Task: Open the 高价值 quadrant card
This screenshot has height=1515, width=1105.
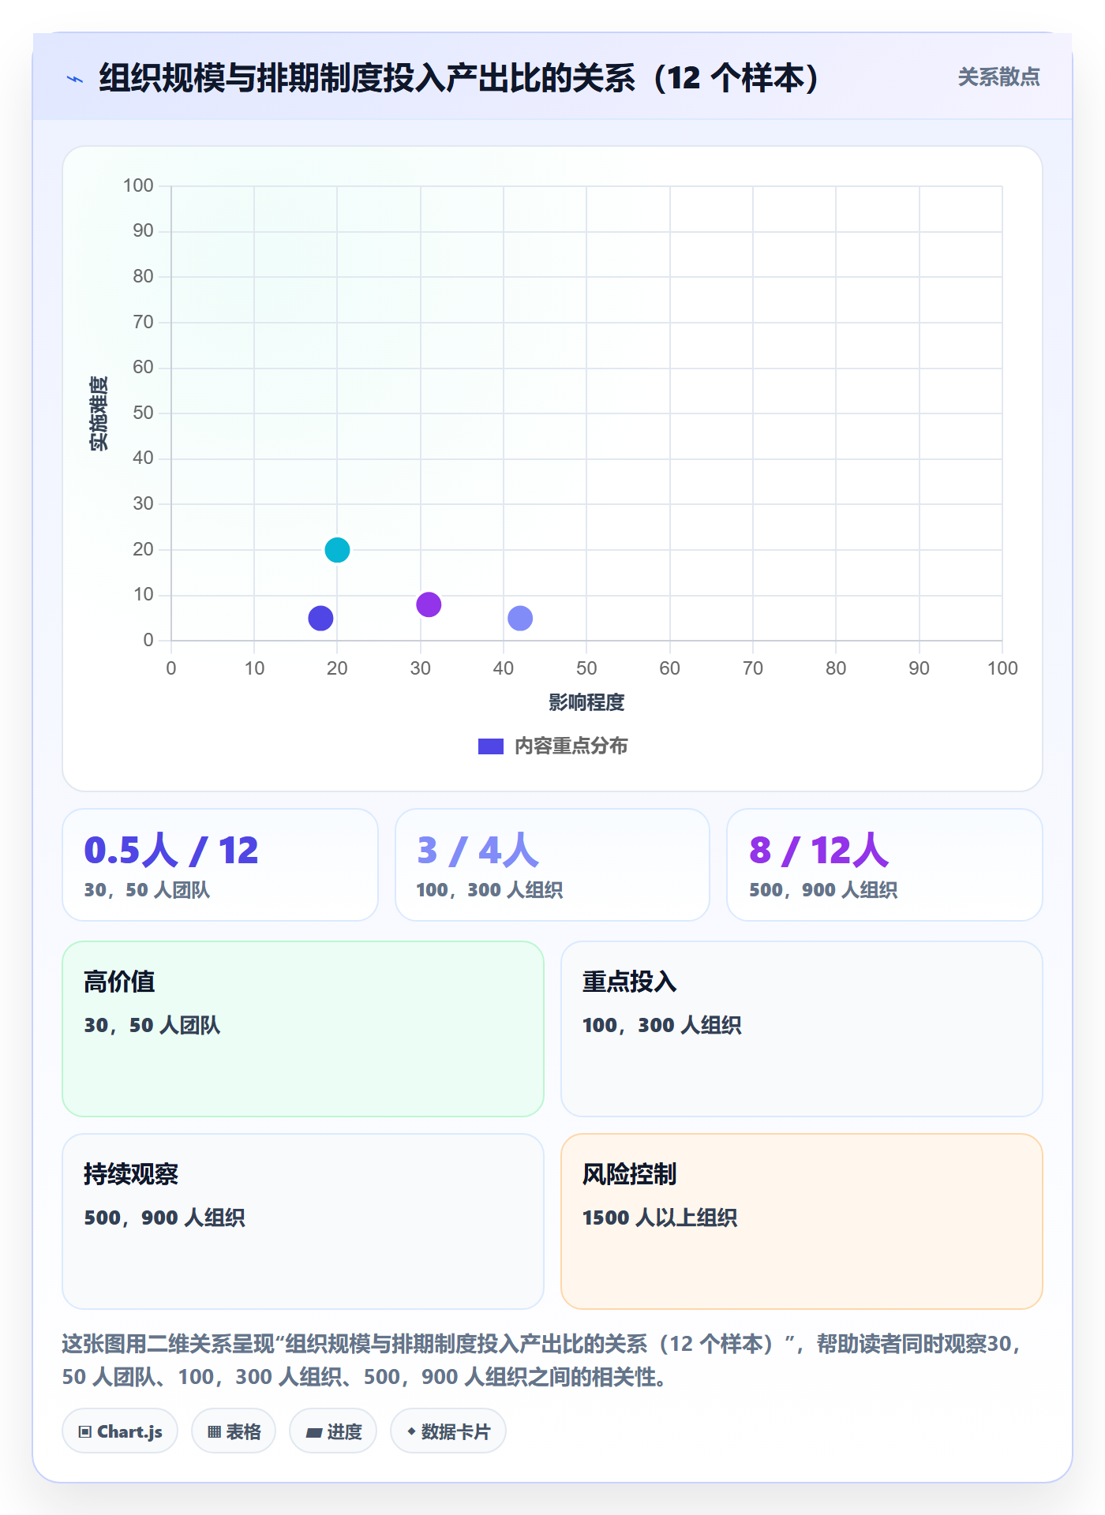Action: [303, 1029]
